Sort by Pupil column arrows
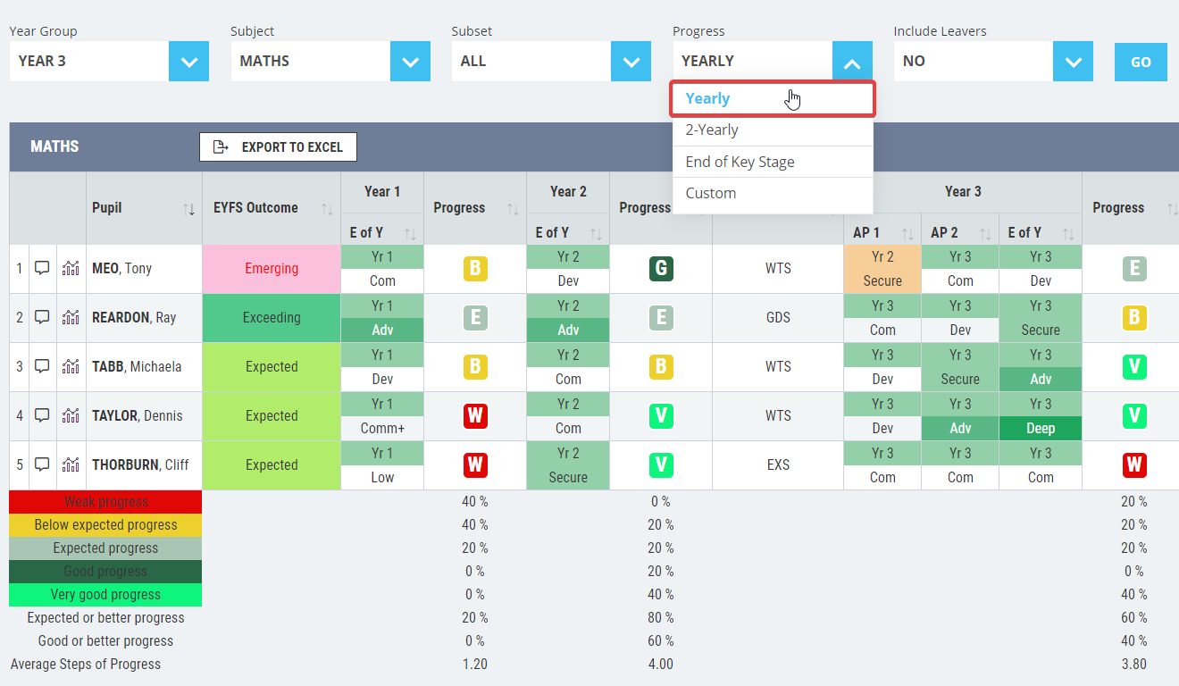This screenshot has width=1179, height=686. point(188,209)
